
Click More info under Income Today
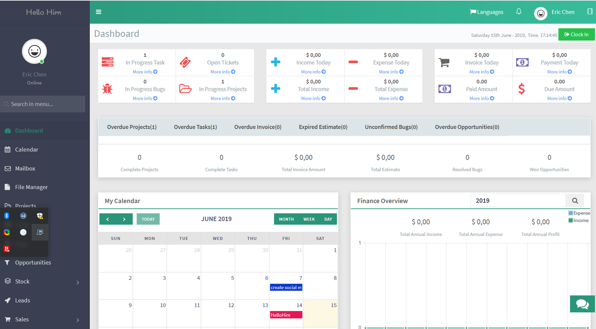(x=313, y=72)
